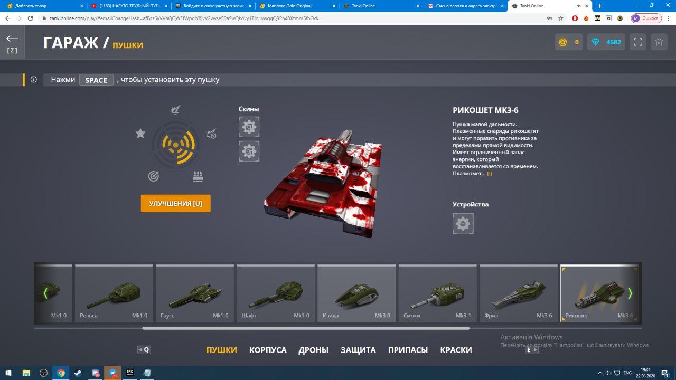Select the Фриз Mk3-6 turret card

(519, 294)
